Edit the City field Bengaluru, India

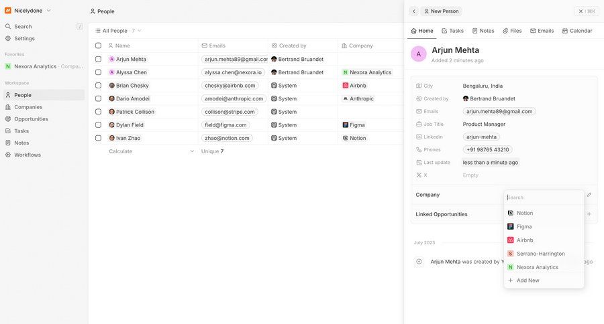pos(483,86)
